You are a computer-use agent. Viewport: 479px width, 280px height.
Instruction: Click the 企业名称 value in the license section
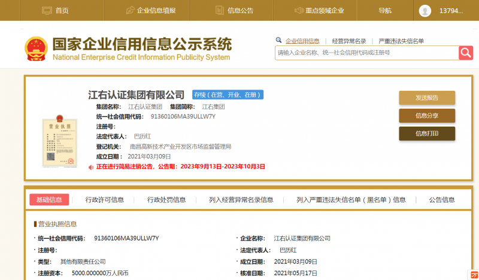pos(302,239)
